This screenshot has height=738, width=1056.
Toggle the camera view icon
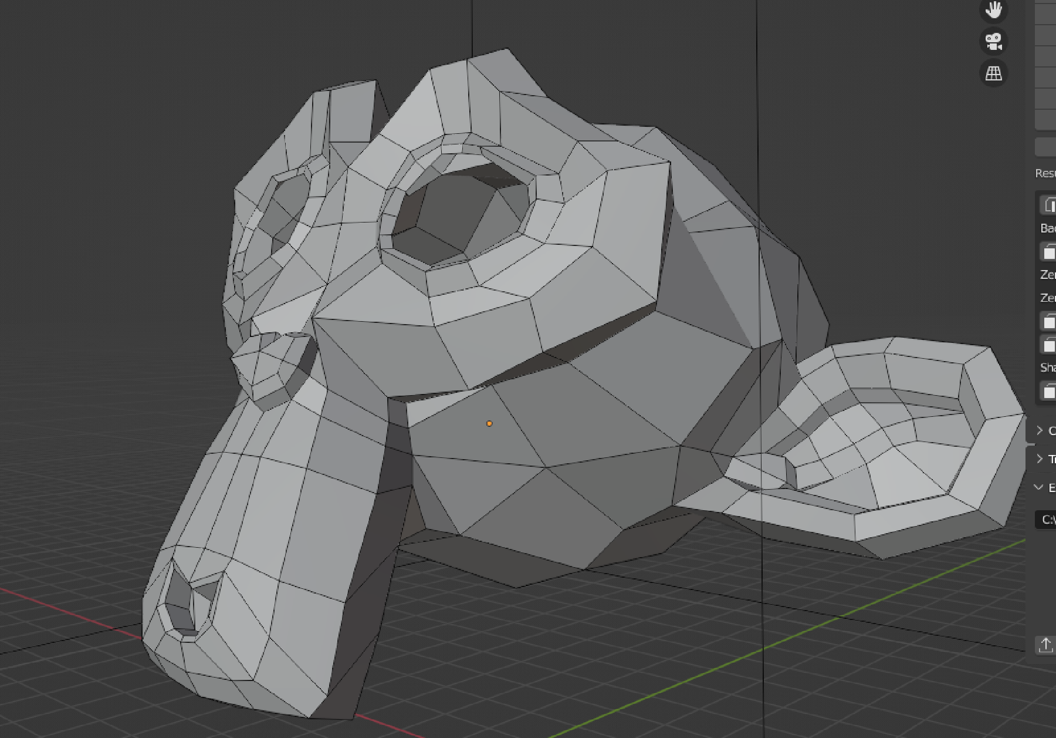(x=994, y=41)
